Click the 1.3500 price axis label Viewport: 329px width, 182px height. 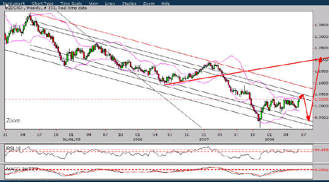[321, 25]
